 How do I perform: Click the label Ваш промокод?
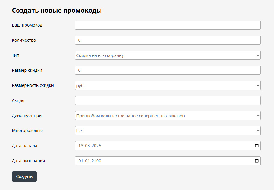click(28, 25)
